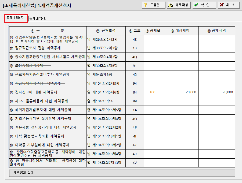Click code cell 4S
Image resolution: width=242 pixels, height=183 pixels.
[x=135, y=40]
